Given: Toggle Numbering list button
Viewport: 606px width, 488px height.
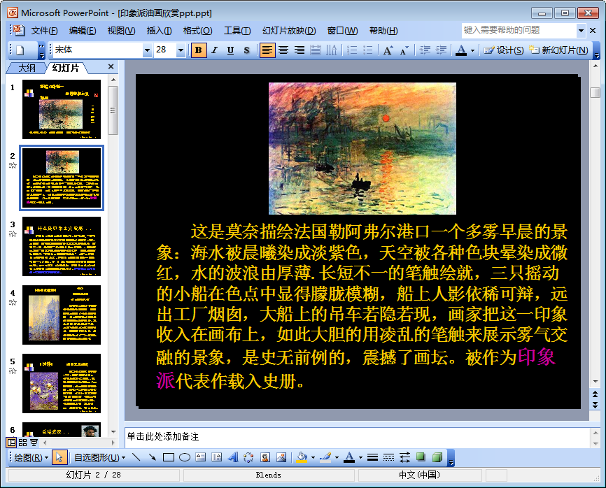Looking at the screenshot, I should pos(352,50).
